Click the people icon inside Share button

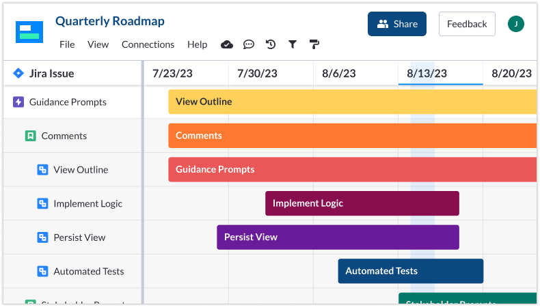point(383,24)
